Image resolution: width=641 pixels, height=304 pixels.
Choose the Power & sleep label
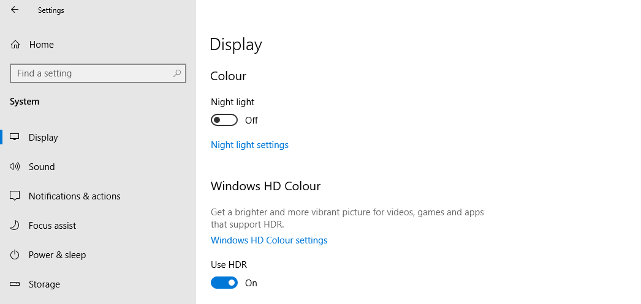(57, 255)
